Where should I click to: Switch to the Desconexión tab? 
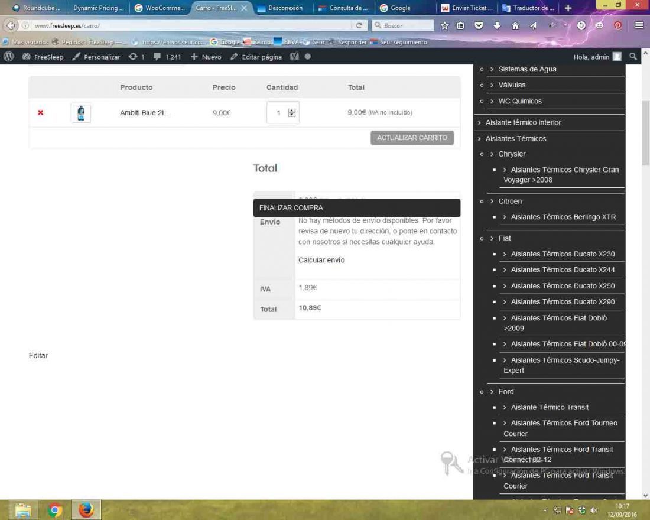(x=281, y=8)
